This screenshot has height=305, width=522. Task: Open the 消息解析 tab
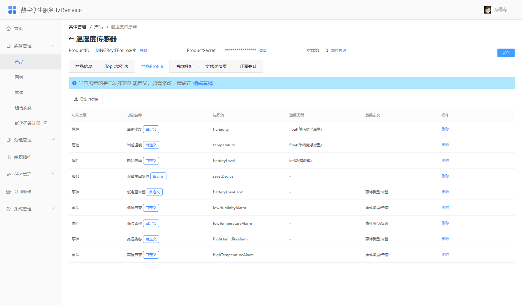(x=184, y=66)
